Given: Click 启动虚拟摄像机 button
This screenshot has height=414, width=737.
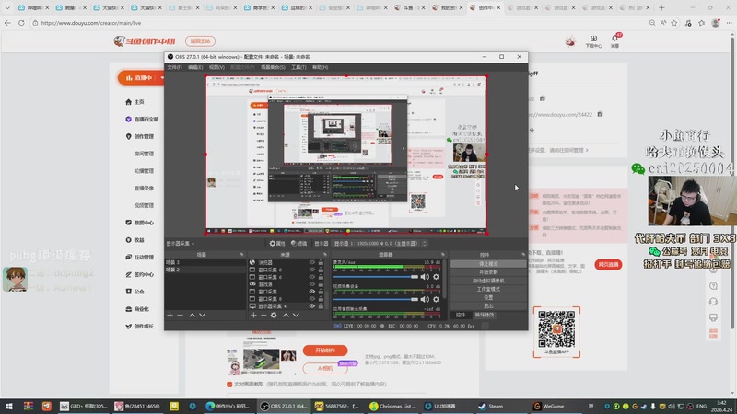Looking at the screenshot, I should click(488, 281).
